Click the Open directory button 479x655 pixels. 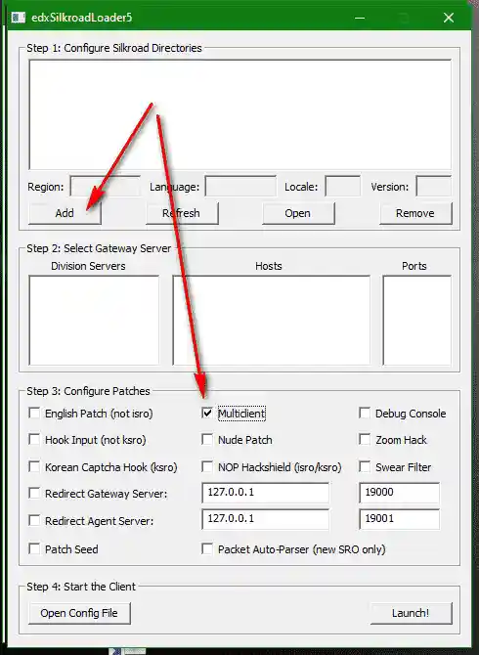click(298, 213)
